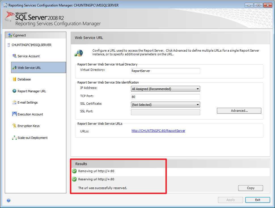Click the 'Reserving url http://+:80' result text
Viewport: 275px width, 208px height.
click(x=96, y=179)
